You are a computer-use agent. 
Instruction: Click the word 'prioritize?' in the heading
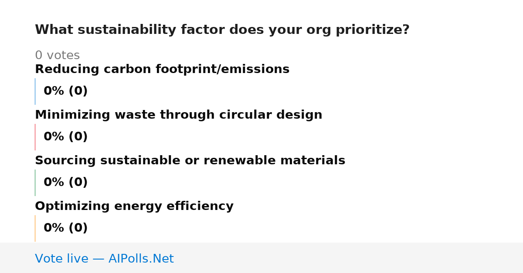[373, 30]
